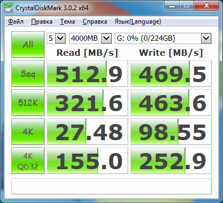Open the Правка menu
223x203 pixels.
(42, 21)
